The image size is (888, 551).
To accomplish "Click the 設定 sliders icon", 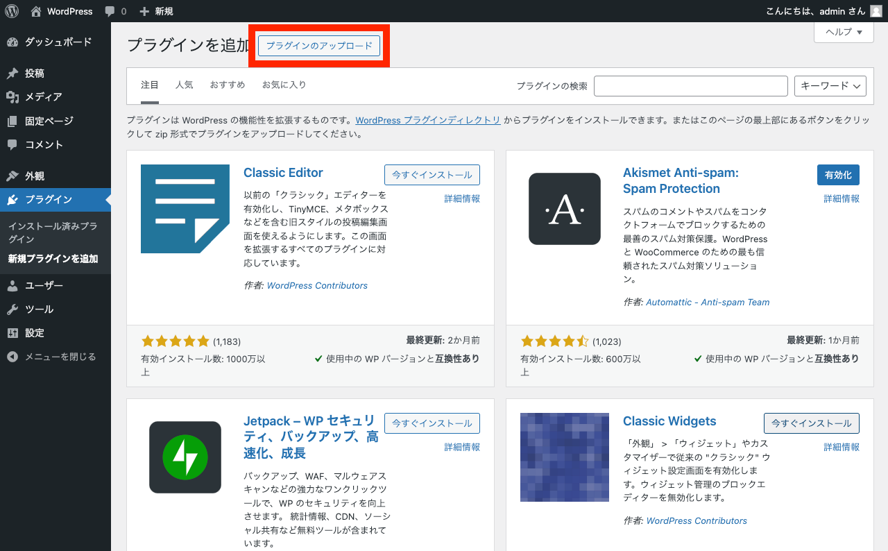I will click(x=12, y=333).
